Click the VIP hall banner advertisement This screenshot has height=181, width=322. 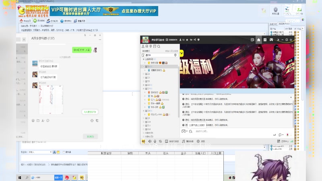[104, 11]
